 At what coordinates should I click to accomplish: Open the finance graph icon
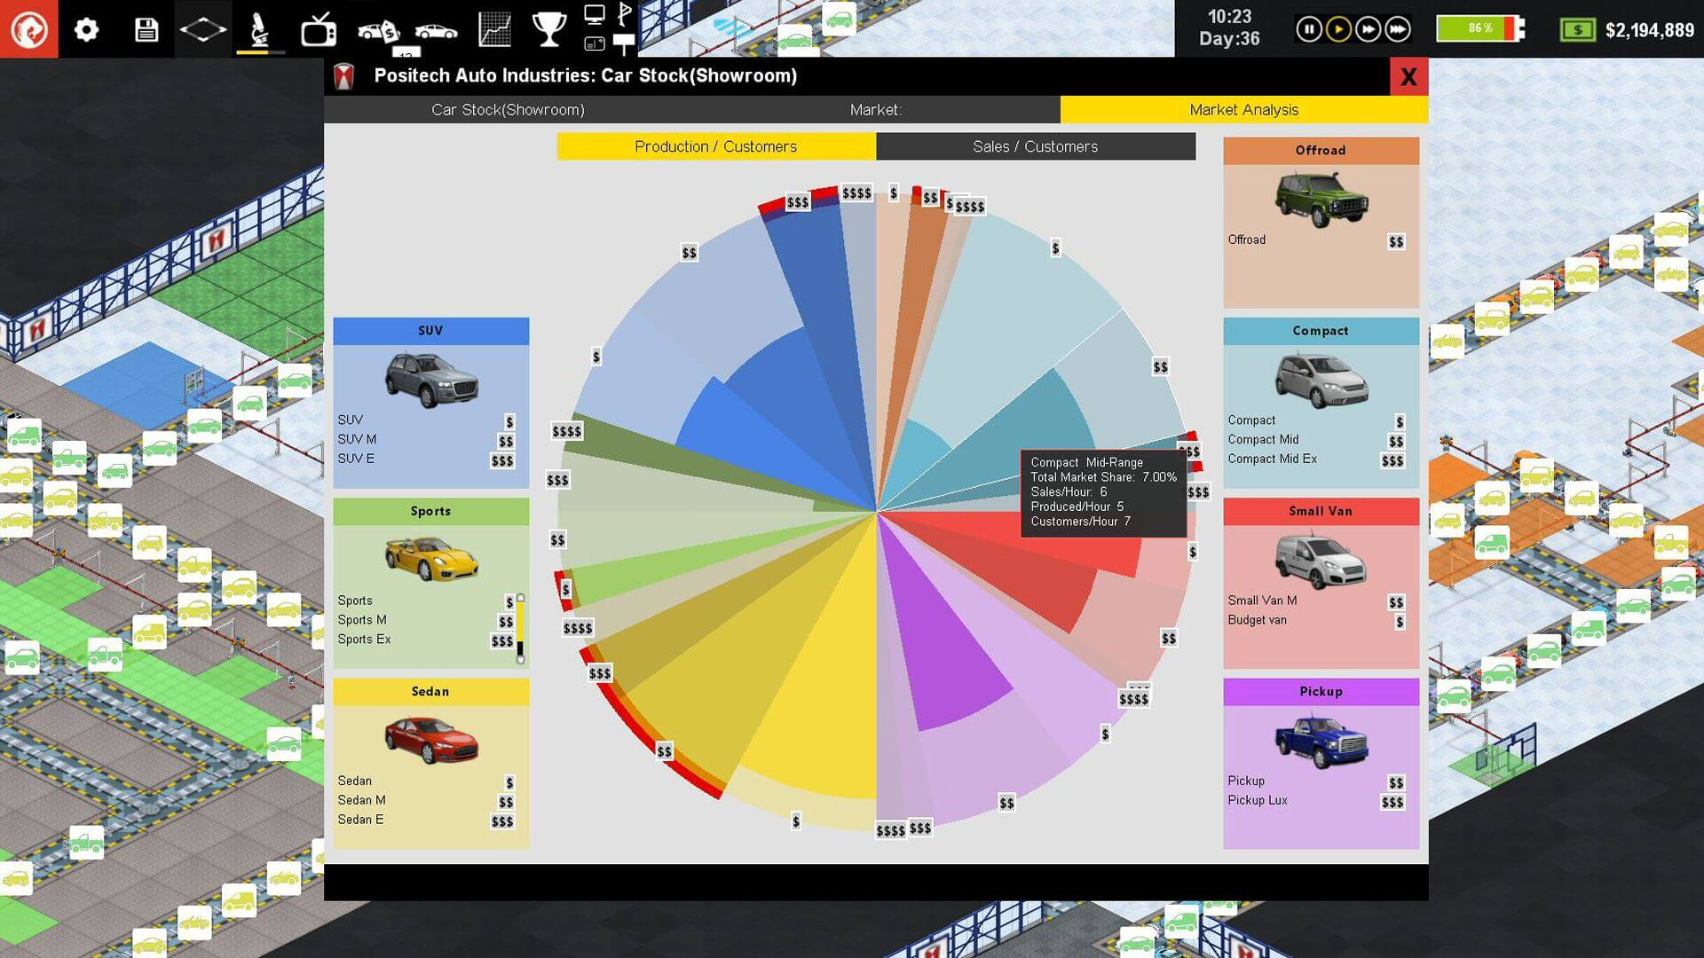(x=494, y=29)
